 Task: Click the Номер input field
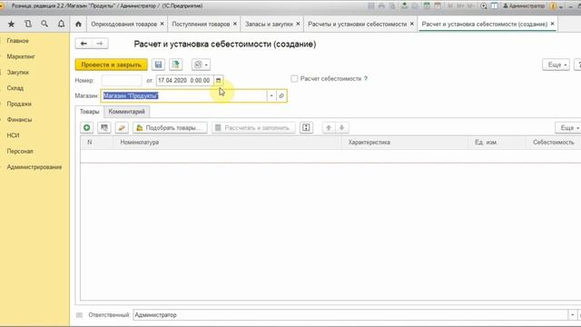click(122, 81)
